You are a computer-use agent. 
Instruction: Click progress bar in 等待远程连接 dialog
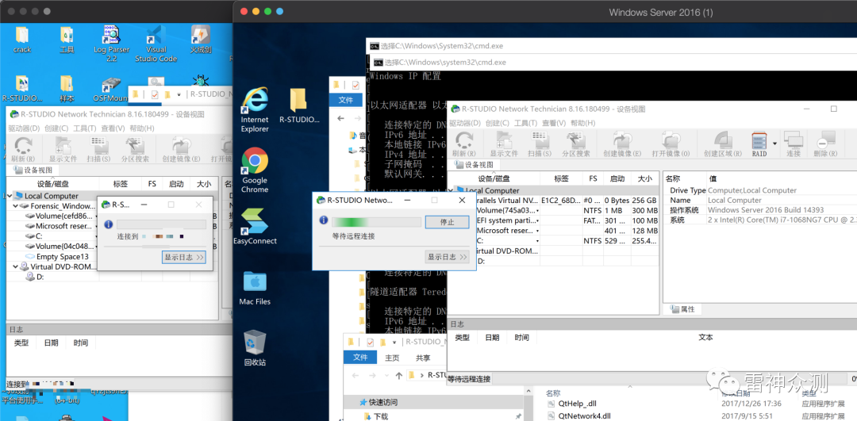376,221
